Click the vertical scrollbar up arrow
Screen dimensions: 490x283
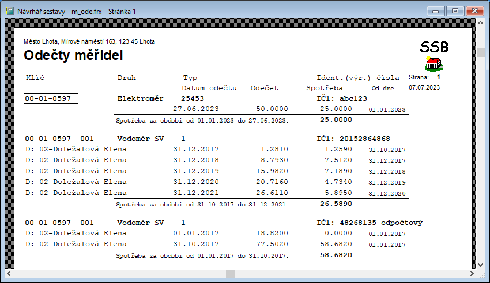(480, 24)
